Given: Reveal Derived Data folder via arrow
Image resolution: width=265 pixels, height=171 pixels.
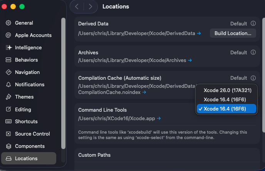Looking at the screenshot, I should pos(199,33).
